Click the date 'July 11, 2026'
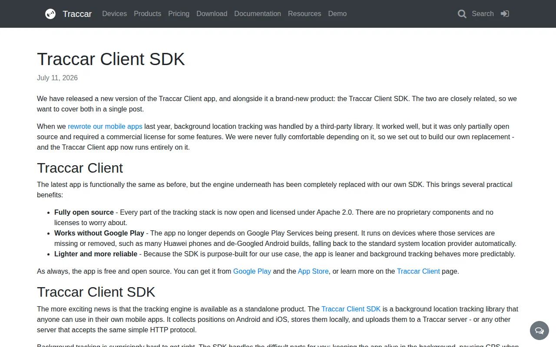 point(57,78)
